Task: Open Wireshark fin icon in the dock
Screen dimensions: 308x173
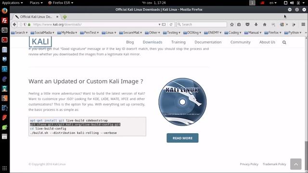Action: pyautogui.click(x=4, y=69)
